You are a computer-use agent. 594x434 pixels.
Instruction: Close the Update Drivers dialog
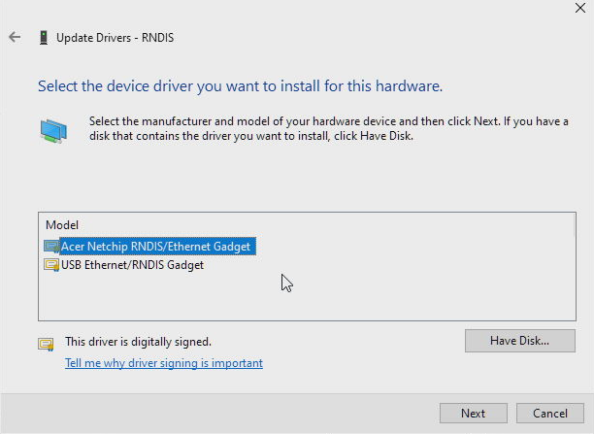click(580, 8)
